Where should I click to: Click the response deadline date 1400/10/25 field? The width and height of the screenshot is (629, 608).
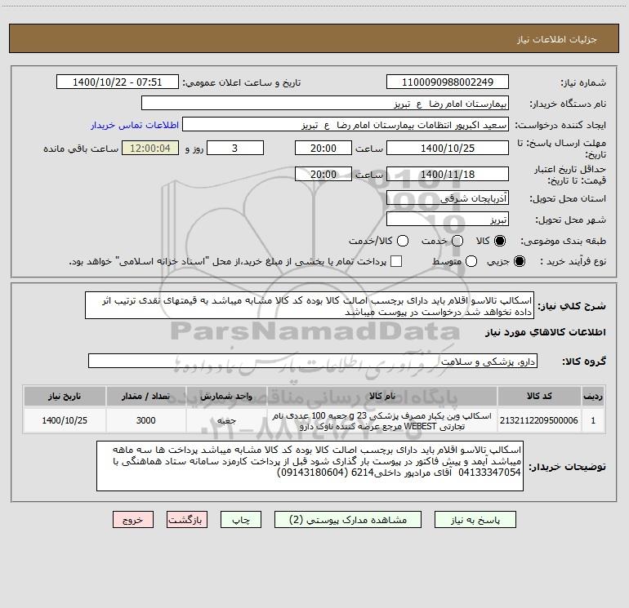click(x=448, y=148)
